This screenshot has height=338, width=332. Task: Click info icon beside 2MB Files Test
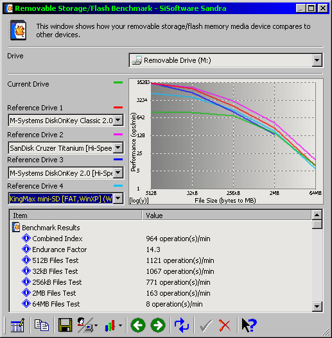pyautogui.click(x=26, y=293)
